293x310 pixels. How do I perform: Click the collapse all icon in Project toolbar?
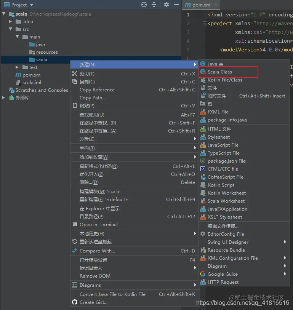(154, 5)
